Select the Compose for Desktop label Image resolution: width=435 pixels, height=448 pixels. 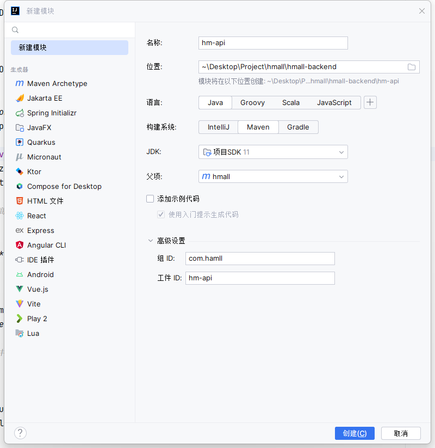[x=64, y=186]
